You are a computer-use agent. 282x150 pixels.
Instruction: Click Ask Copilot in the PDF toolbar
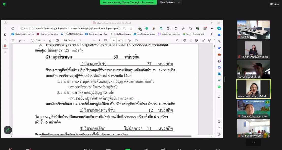(x=69, y=40)
